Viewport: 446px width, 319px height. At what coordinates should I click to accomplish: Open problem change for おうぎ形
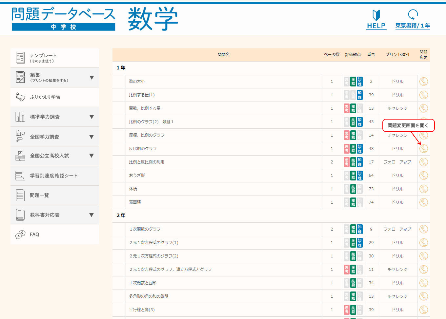(x=424, y=176)
